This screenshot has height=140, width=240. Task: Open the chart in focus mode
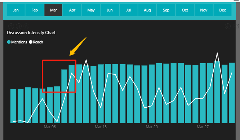point(236,26)
